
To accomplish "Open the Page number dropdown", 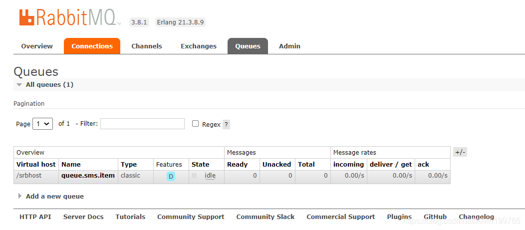I will 42,124.
